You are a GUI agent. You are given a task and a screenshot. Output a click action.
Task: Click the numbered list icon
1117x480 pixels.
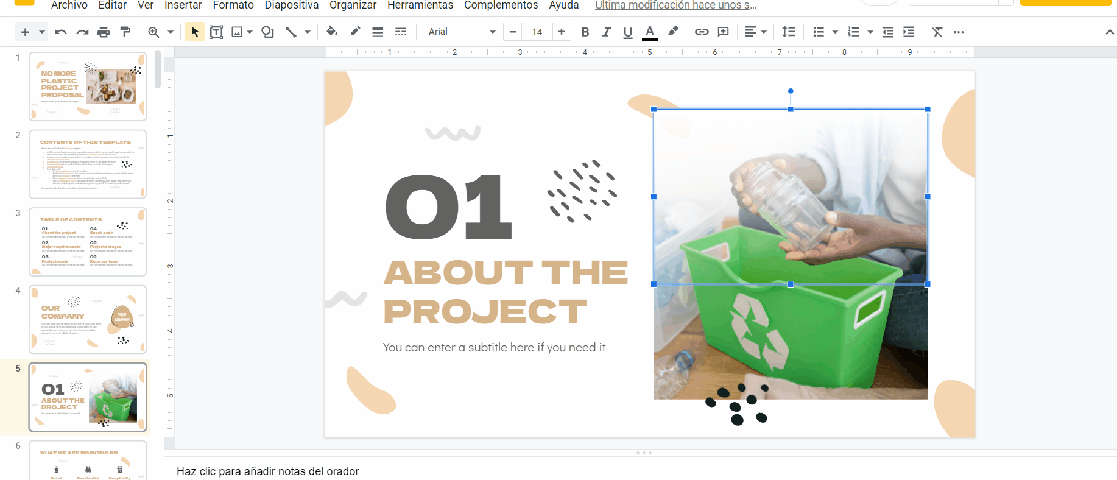pyautogui.click(x=853, y=32)
